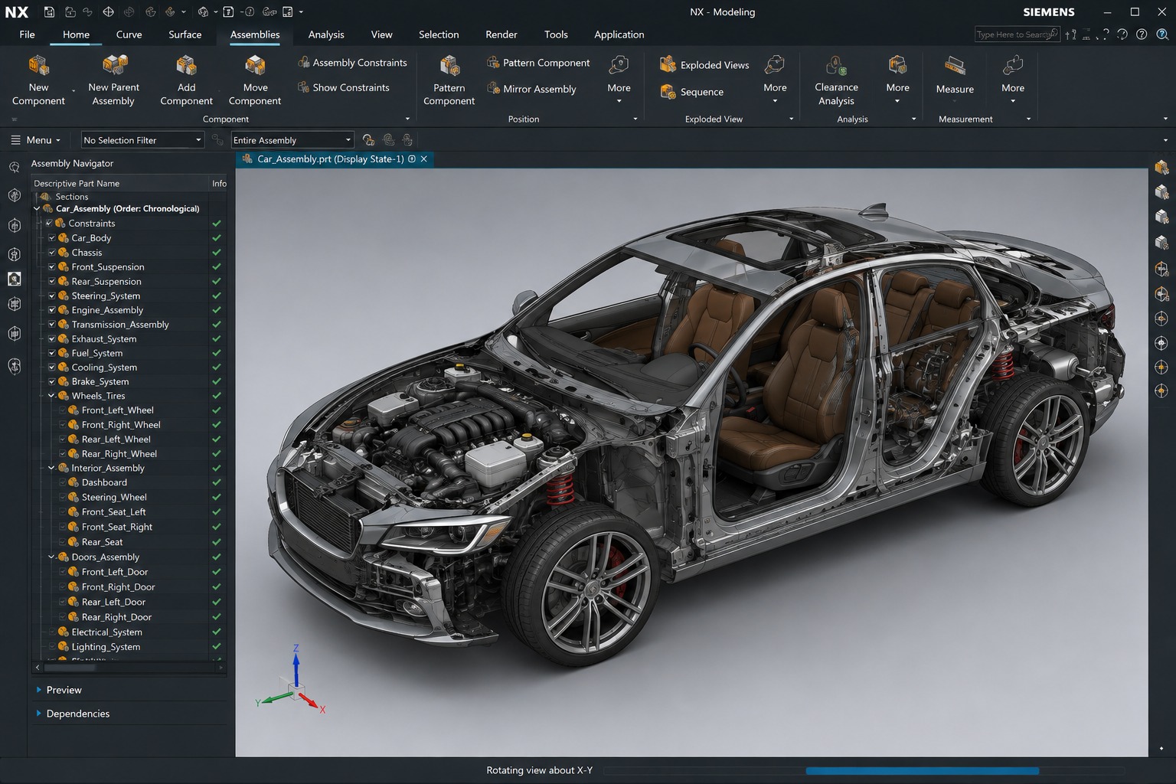Open the No Selection Filter dropdown
Viewport: 1176px width, 784px height.
point(142,140)
